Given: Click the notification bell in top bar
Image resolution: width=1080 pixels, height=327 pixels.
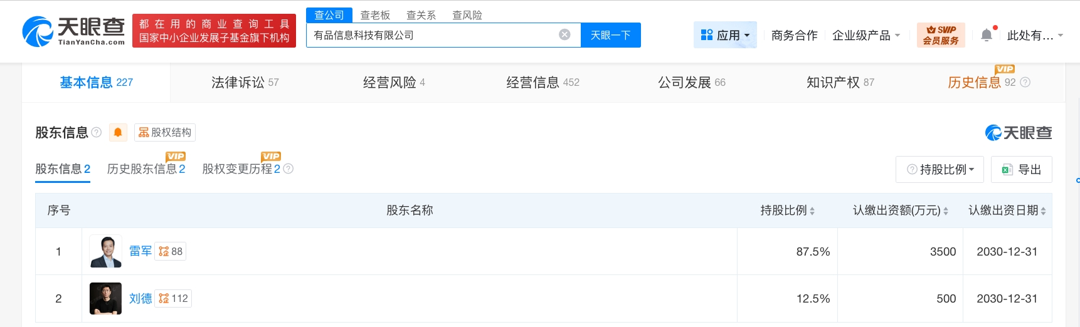Looking at the screenshot, I should 987,35.
